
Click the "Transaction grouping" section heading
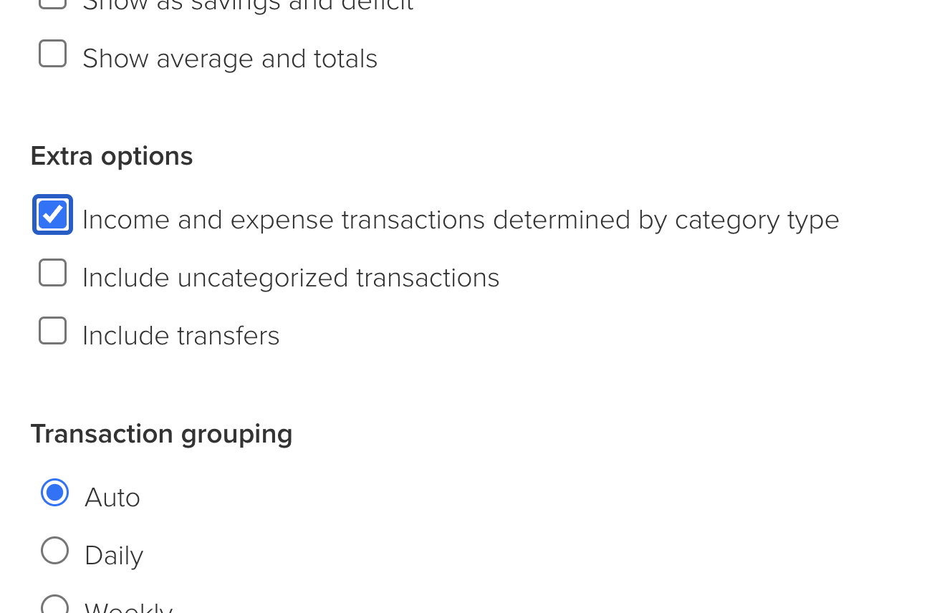[x=161, y=434]
